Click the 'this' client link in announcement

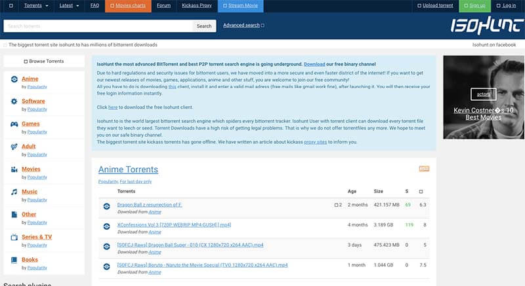pos(172,87)
